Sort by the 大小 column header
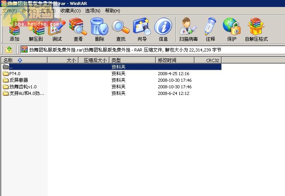 [x=63, y=60]
